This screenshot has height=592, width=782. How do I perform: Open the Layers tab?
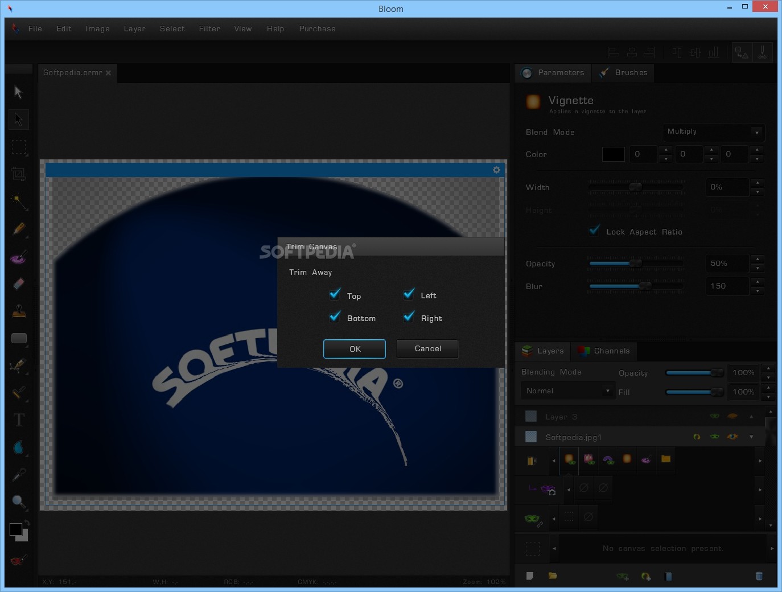pos(543,351)
